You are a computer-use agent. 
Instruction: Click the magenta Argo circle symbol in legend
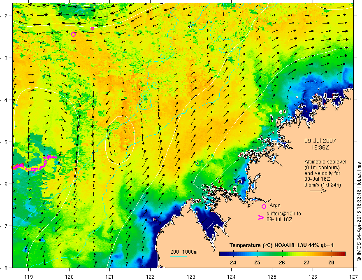(x=264, y=206)
